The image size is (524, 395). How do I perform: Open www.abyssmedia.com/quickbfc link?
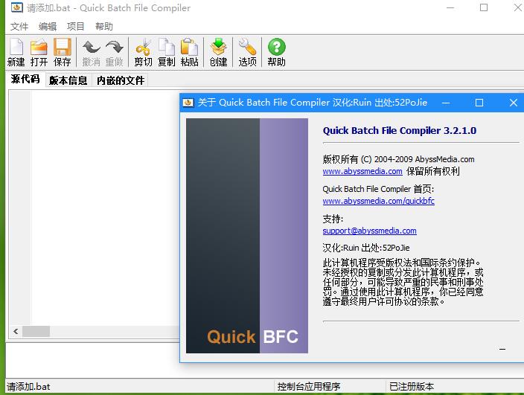click(x=378, y=201)
